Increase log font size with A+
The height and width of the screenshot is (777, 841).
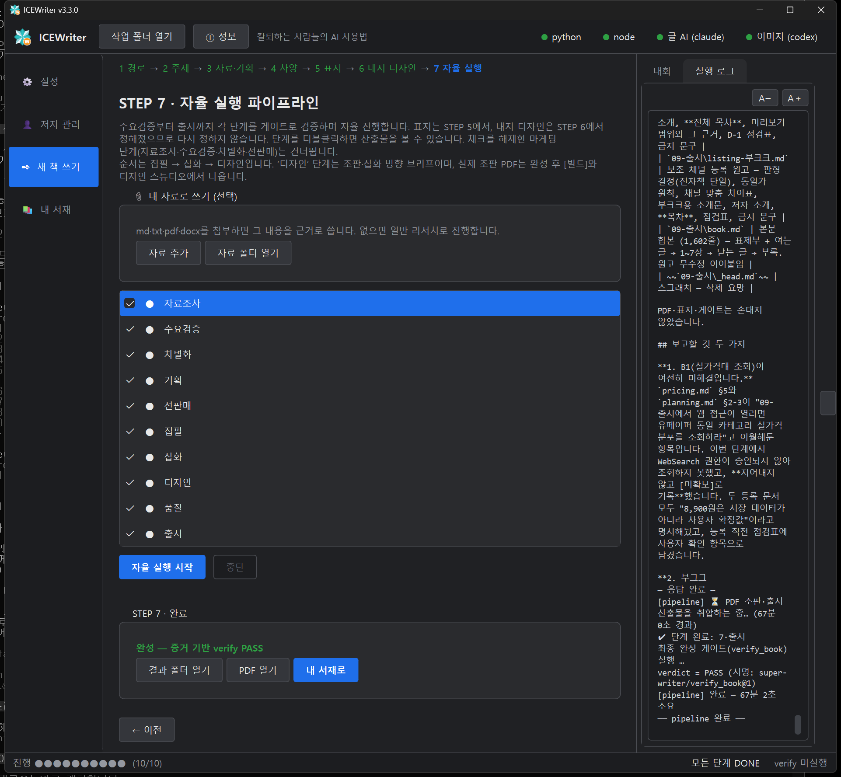[x=795, y=98]
